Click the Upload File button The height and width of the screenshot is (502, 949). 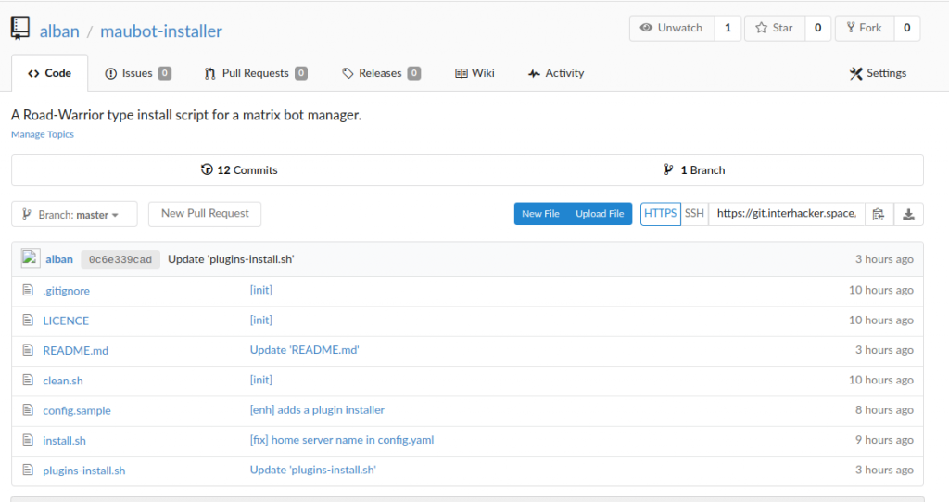point(600,214)
